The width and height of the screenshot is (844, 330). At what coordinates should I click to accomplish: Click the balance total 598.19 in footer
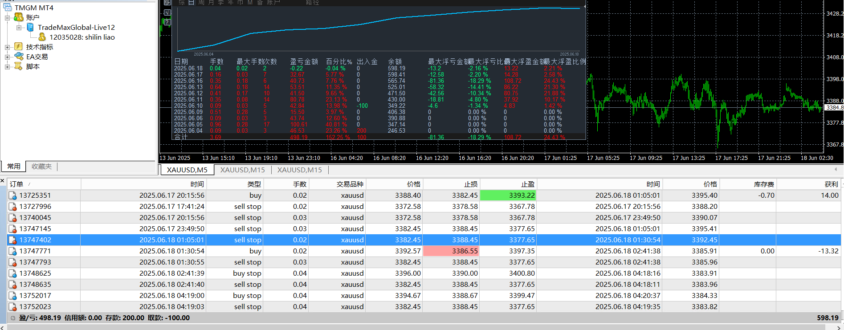coord(828,318)
